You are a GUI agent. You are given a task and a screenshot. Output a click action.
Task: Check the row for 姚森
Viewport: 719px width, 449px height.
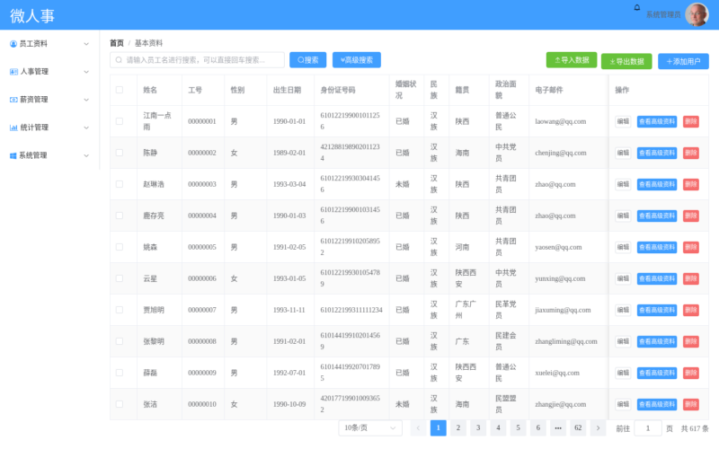120,247
